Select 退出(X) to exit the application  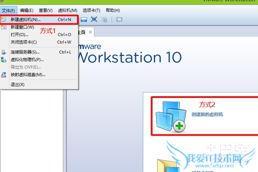pyautogui.click(x=39, y=85)
